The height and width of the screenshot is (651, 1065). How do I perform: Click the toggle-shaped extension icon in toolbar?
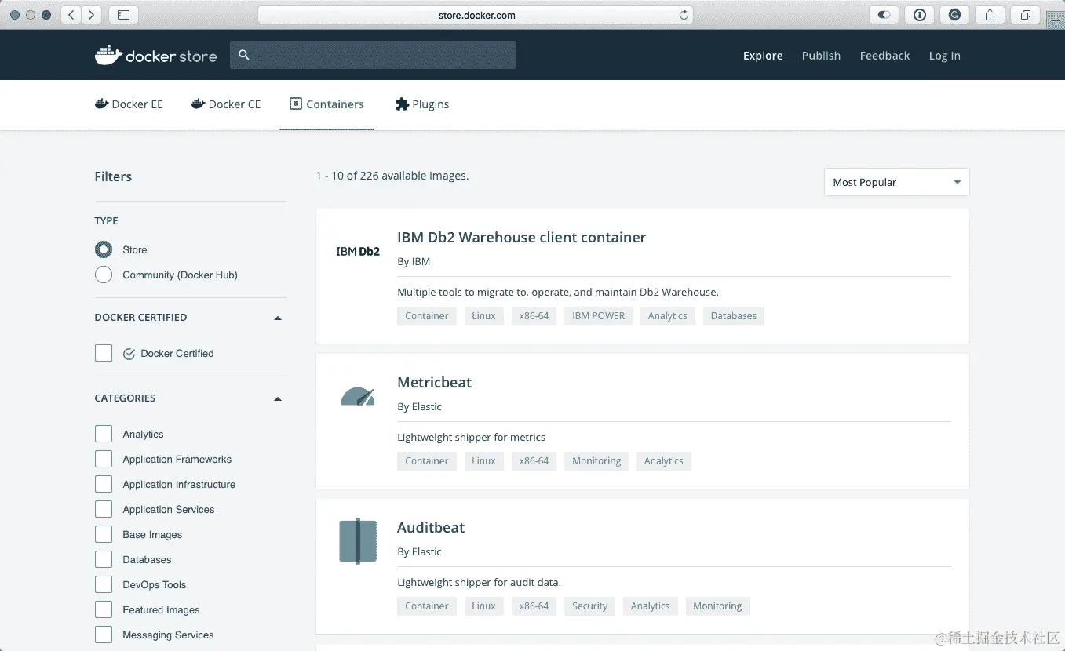click(884, 15)
